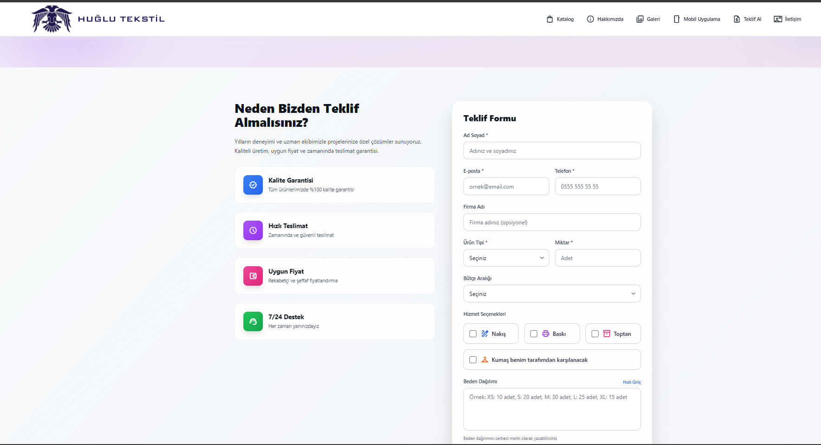
Task: Open the Ürün Tipi dropdown
Action: coord(506,258)
